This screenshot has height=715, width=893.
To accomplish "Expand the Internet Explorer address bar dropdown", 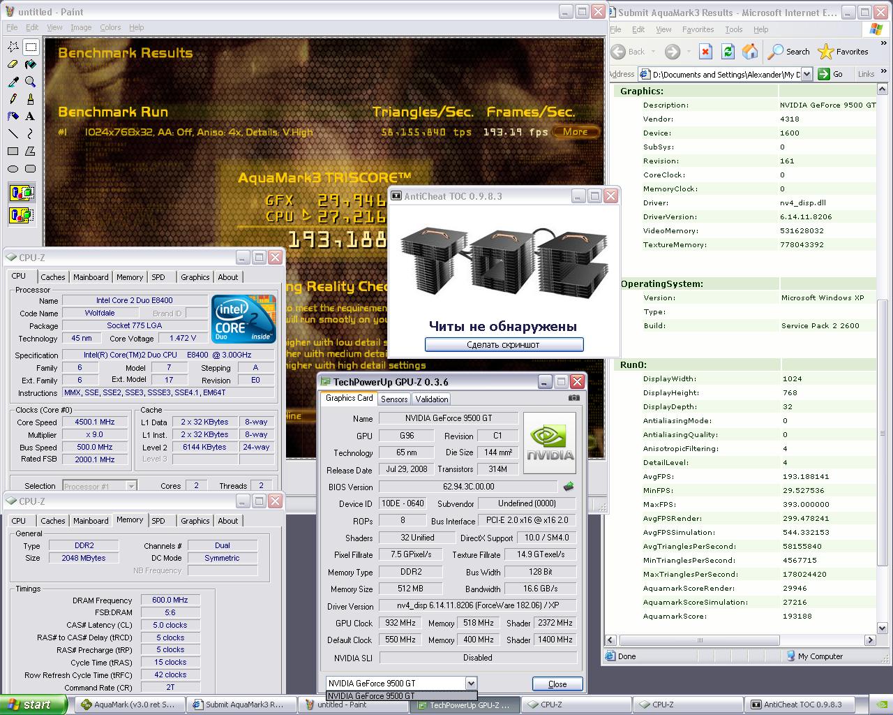I will point(806,74).
